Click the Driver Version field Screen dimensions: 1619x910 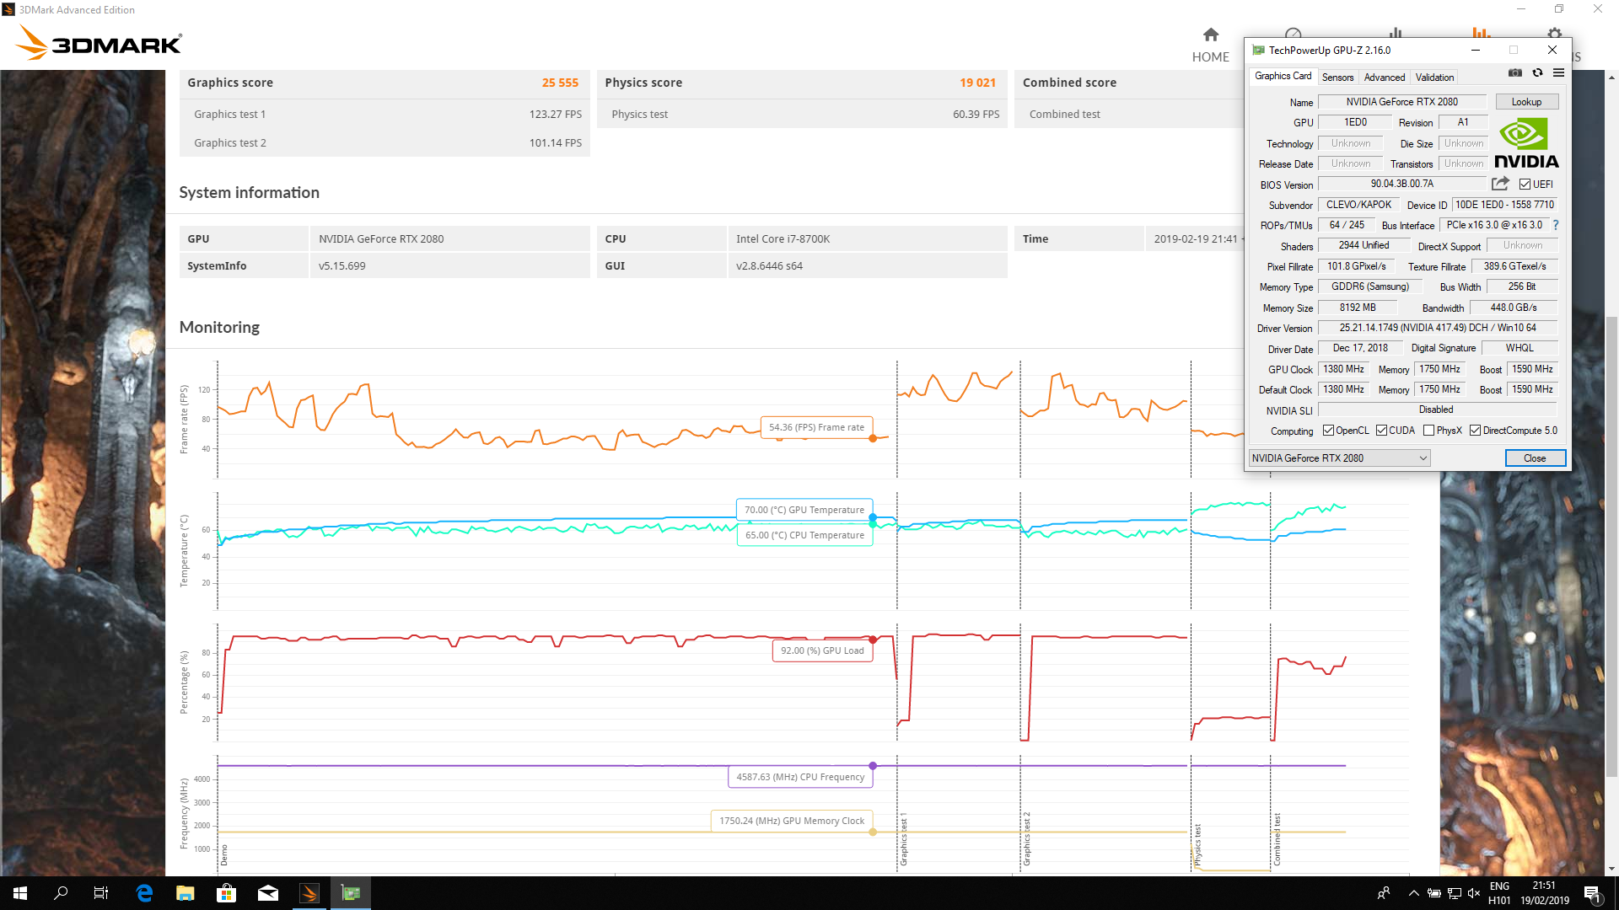click(x=1437, y=328)
